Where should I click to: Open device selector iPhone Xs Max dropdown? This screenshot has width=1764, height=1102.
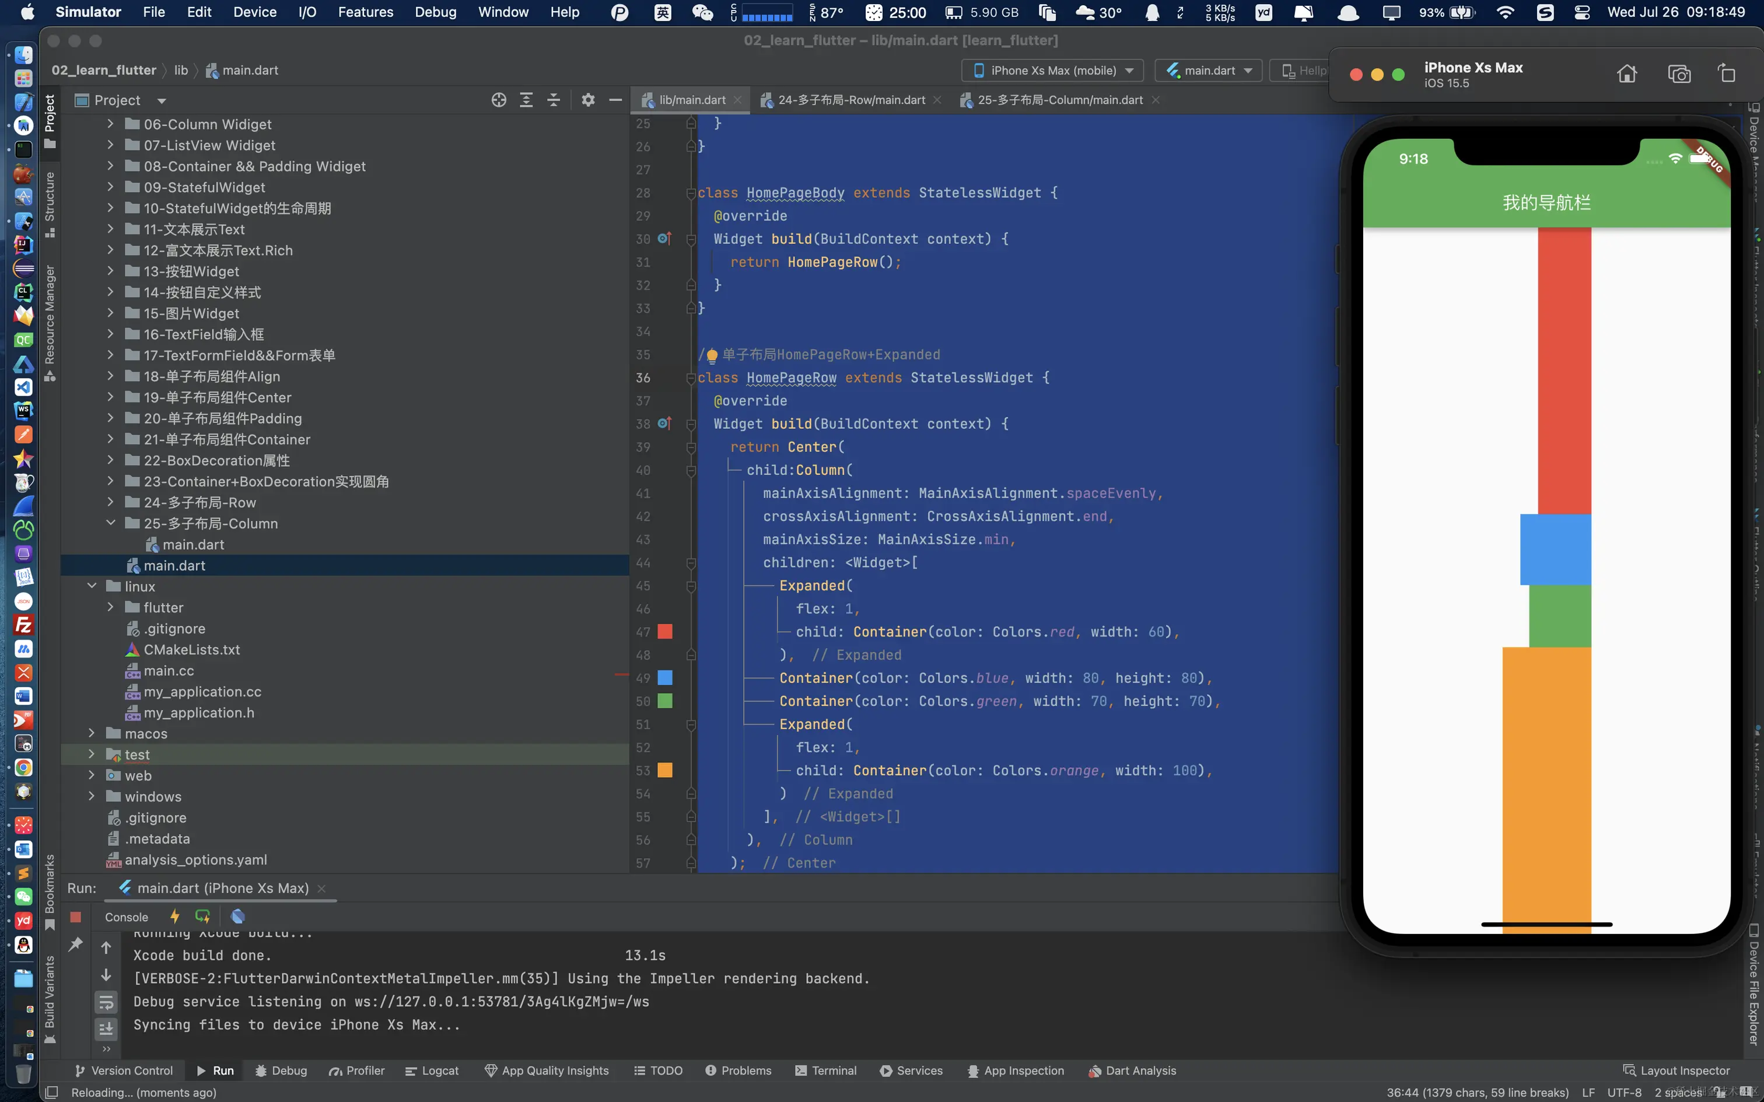pyautogui.click(x=1052, y=70)
